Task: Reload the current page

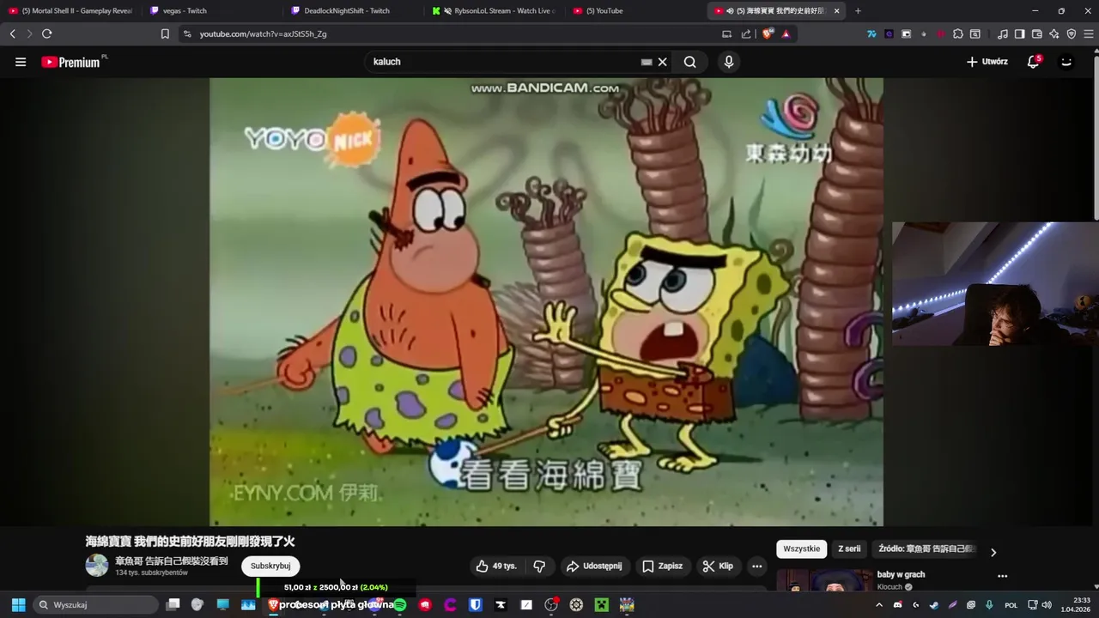Action: coord(46,33)
